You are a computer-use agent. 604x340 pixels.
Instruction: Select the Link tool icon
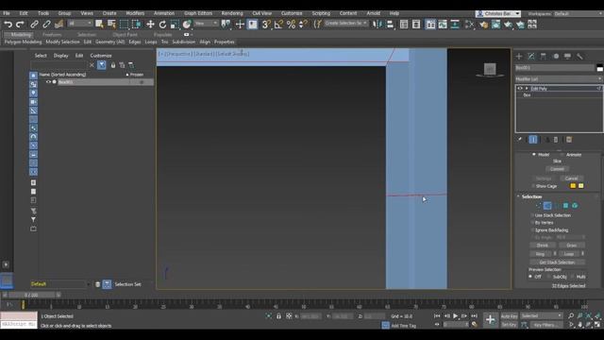point(34,25)
